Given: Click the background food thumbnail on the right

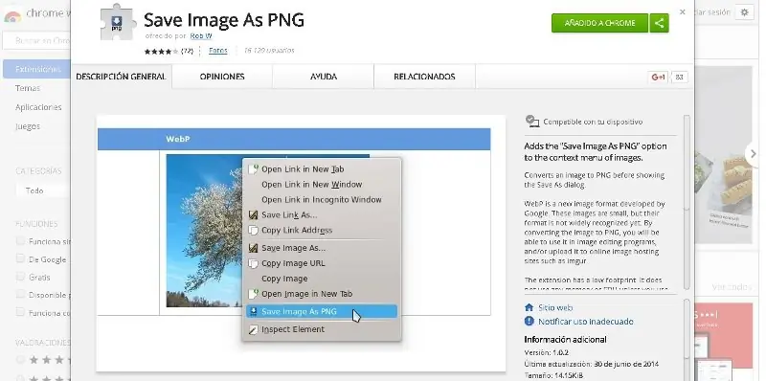Looking at the screenshot, I should pyautogui.click(x=724, y=154).
